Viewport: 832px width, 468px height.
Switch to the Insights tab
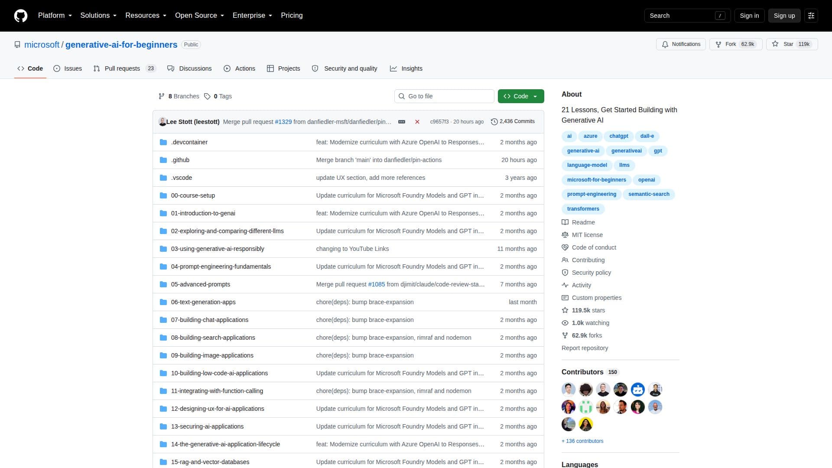pyautogui.click(x=406, y=68)
